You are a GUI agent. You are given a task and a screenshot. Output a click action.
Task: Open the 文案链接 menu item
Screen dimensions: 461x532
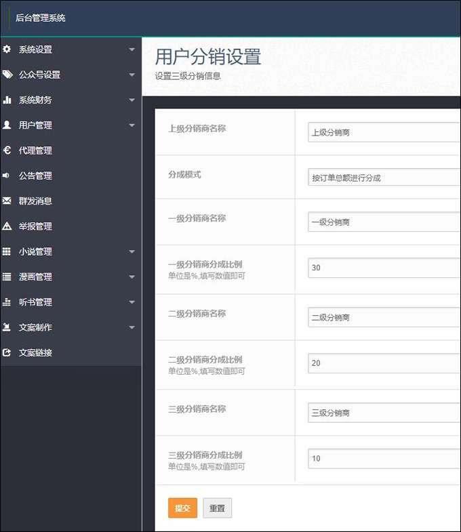click(35, 352)
